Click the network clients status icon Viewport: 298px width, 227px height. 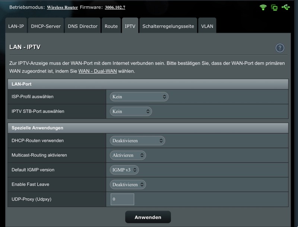(x=275, y=7)
